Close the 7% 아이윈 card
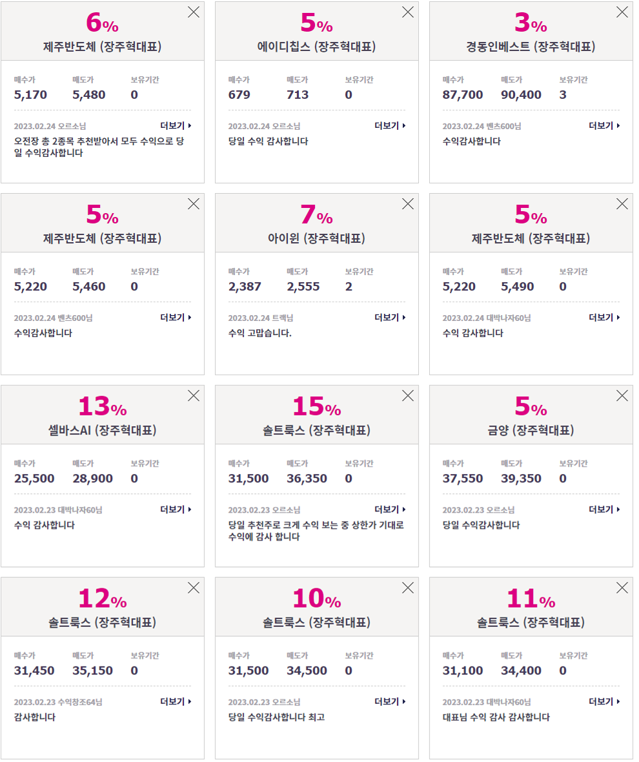This screenshot has height=762, width=639. tap(408, 204)
